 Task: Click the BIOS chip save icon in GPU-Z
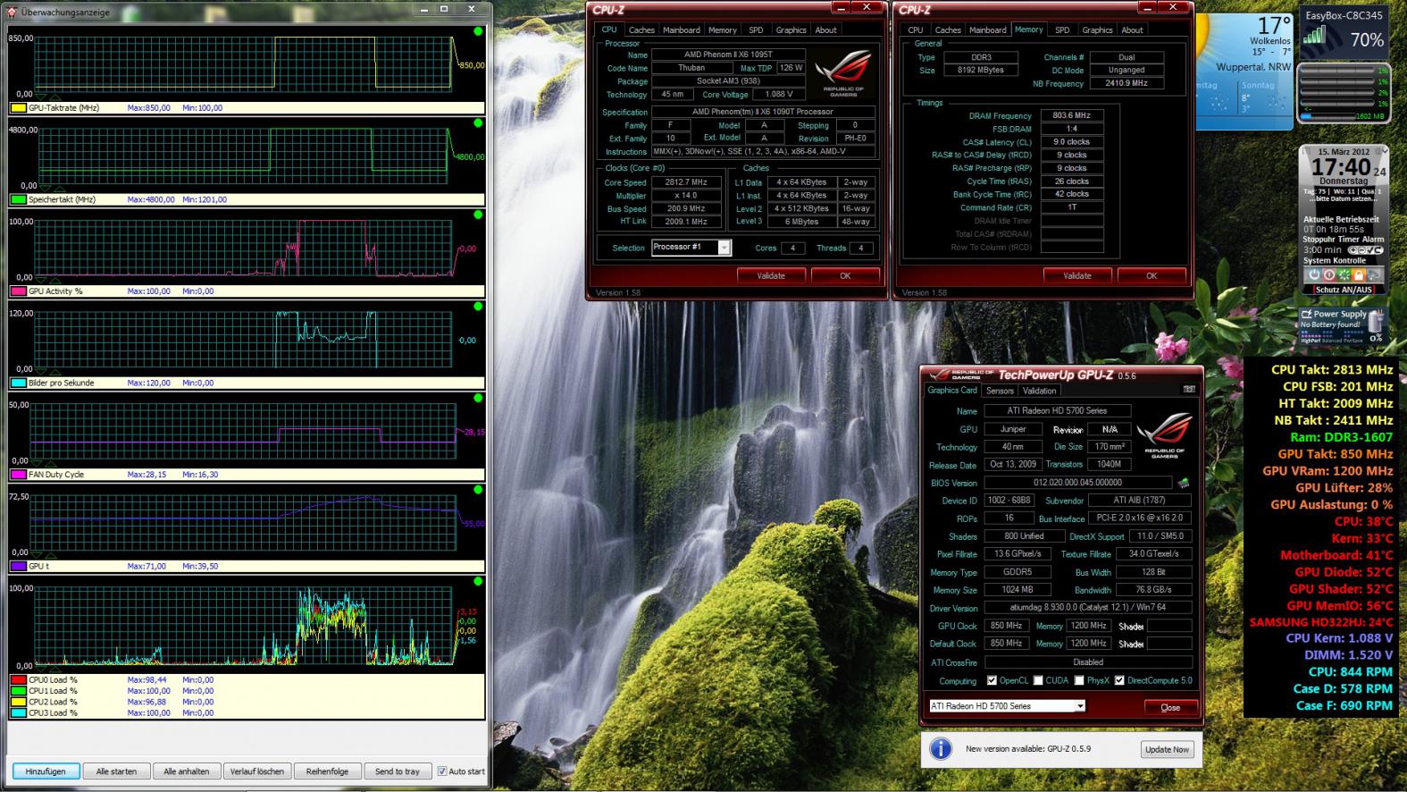coord(1184,483)
